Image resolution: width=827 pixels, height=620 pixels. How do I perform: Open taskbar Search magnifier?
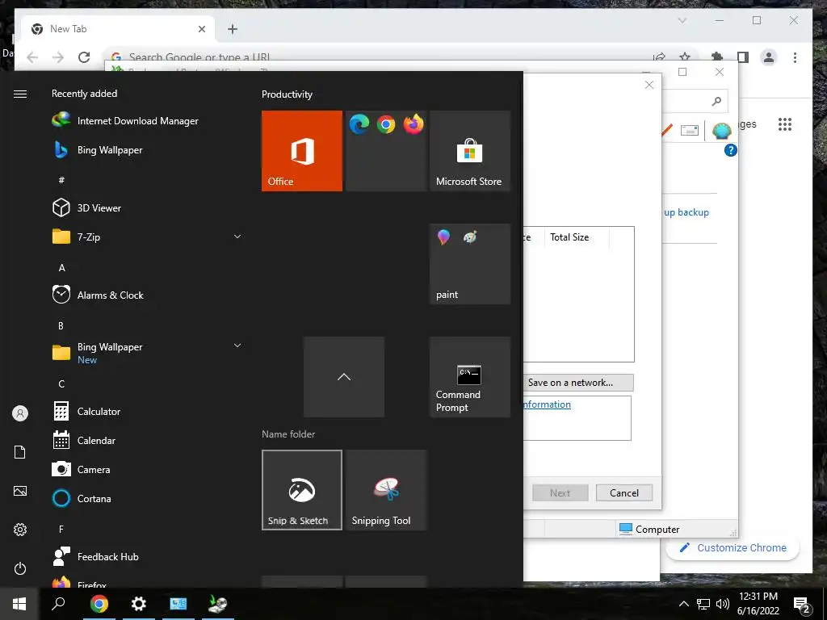click(x=58, y=604)
